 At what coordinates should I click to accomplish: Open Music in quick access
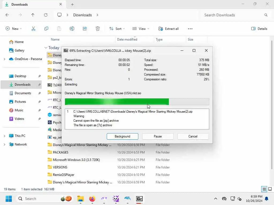(19, 110)
